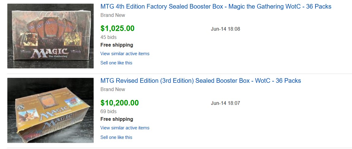Click the Jun-14 18:07 end date

coord(226,103)
